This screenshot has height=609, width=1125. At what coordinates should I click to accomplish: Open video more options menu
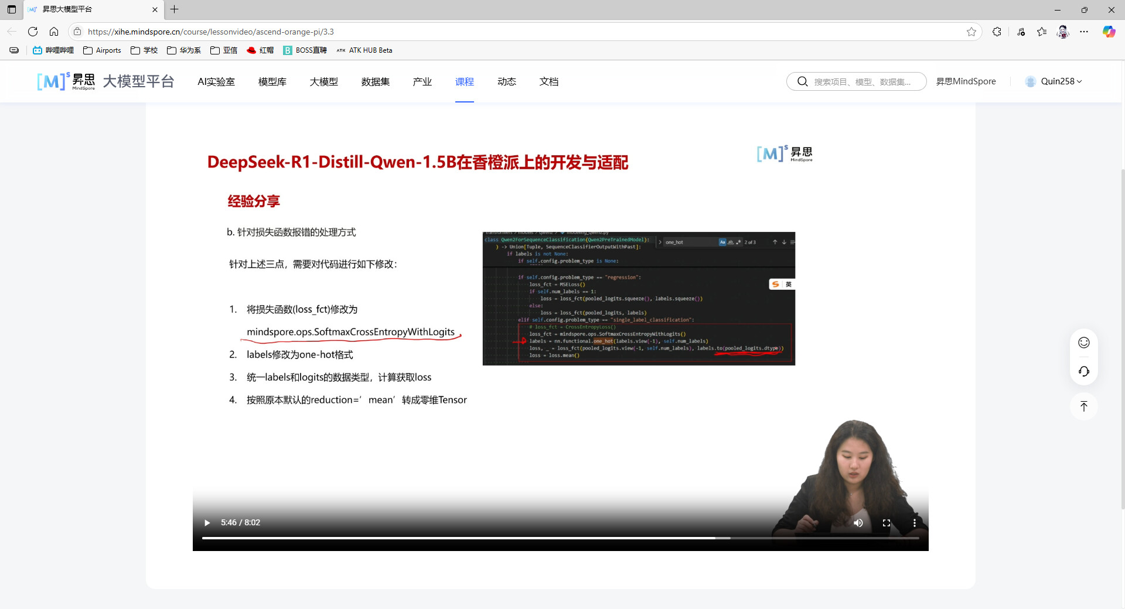point(914,523)
